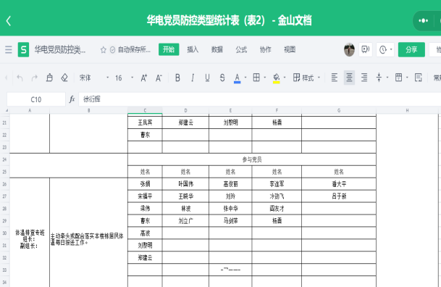The width and height of the screenshot is (441, 287).
Task: Start the meeting presentation icon
Action: pyautogui.click(x=366, y=49)
